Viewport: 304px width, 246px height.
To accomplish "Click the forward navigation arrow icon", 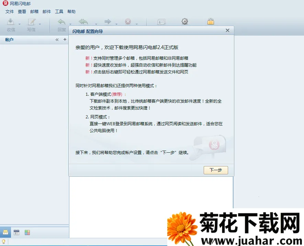I will point(108,22).
